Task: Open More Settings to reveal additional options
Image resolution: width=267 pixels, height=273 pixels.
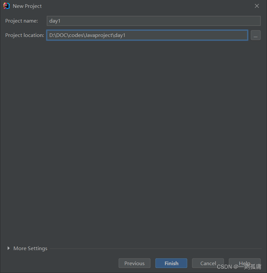Action: (x=28, y=248)
